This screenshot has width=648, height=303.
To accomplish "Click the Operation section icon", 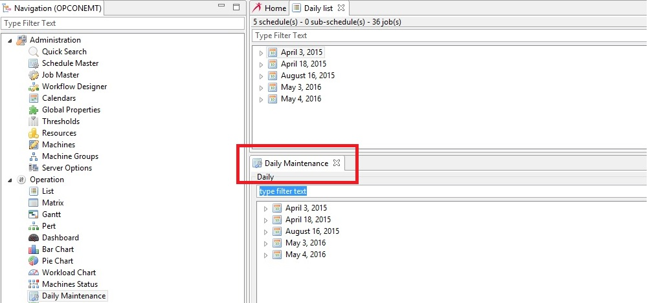I will pos(21,180).
